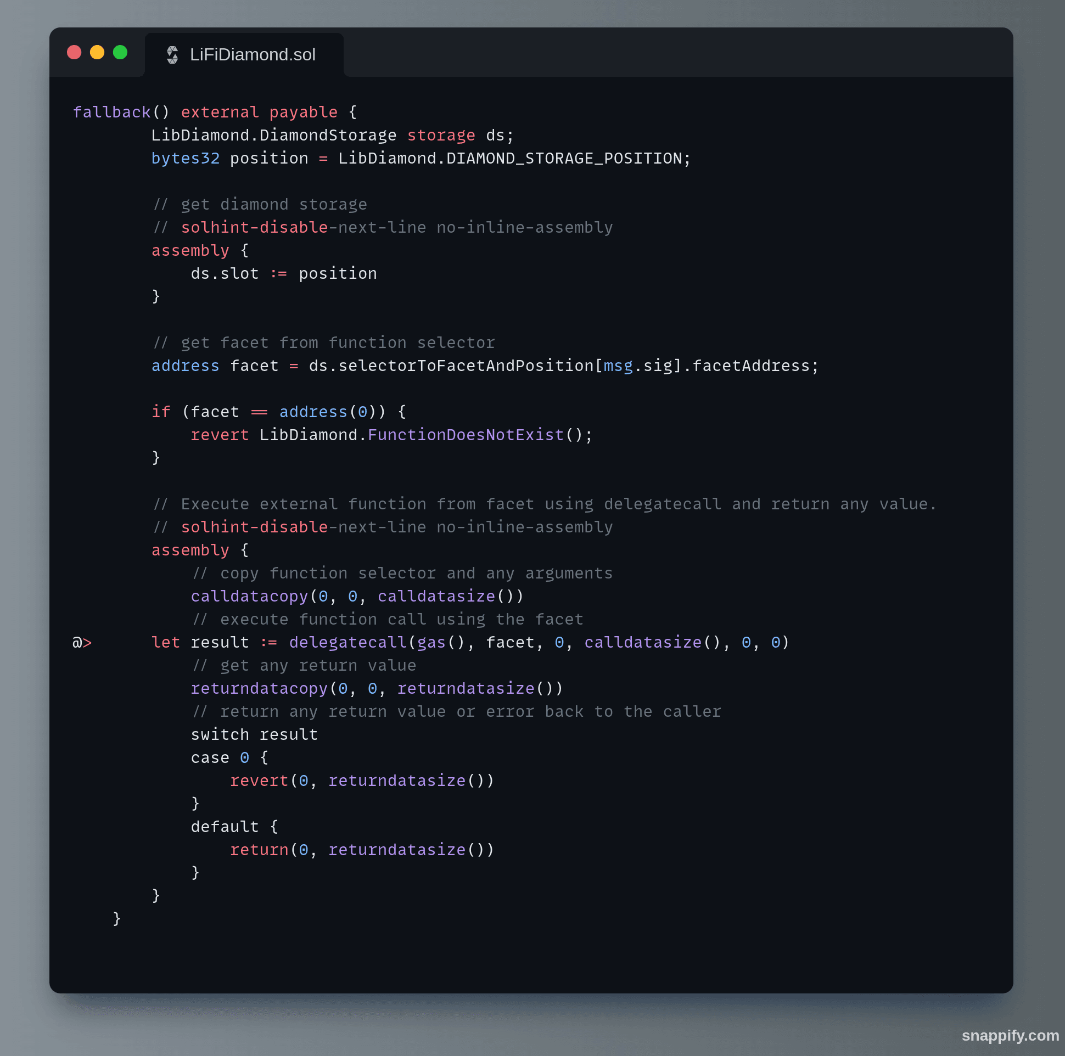Click the 'switch result' statement
The width and height of the screenshot is (1065, 1056).
tap(254, 735)
